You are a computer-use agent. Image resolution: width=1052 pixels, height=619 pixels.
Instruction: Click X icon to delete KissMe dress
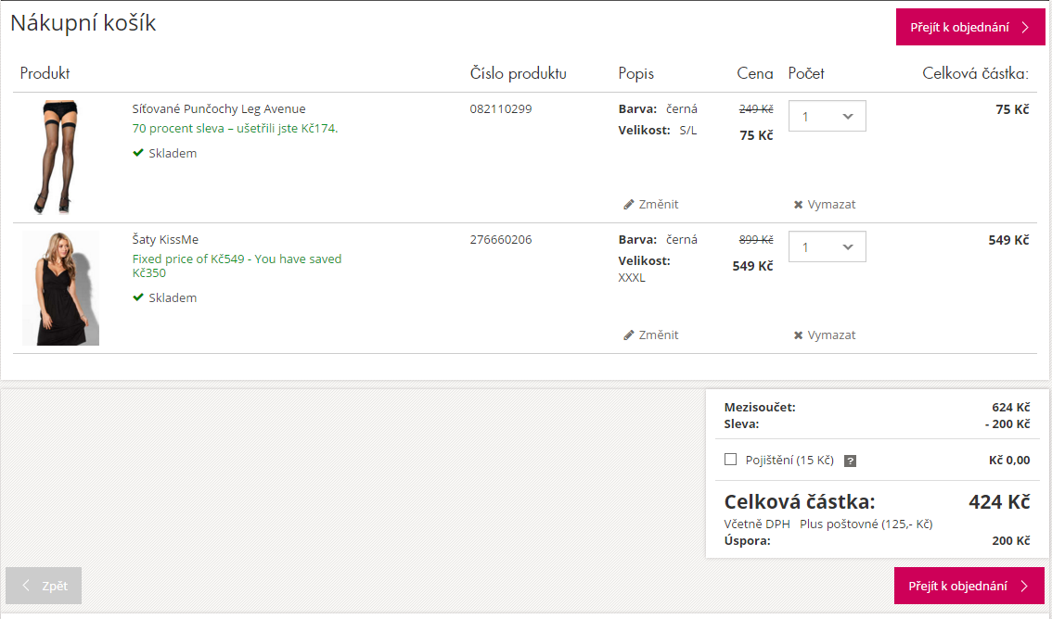(x=799, y=335)
